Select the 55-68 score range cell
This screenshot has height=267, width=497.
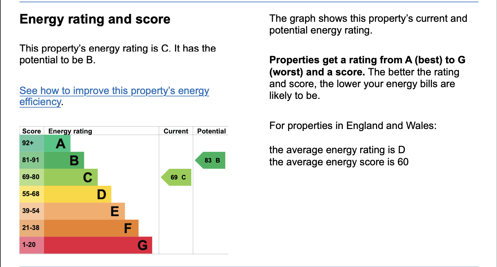tap(32, 194)
